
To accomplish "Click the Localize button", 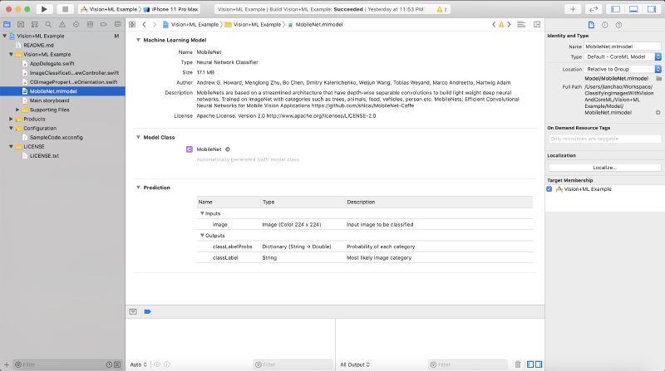I will (x=605, y=168).
